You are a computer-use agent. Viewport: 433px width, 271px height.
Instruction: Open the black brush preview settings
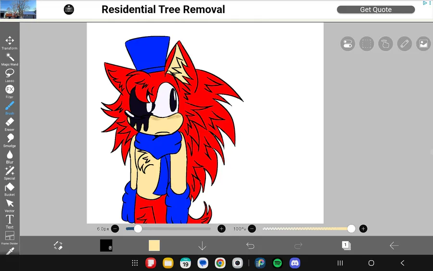[x=106, y=245]
